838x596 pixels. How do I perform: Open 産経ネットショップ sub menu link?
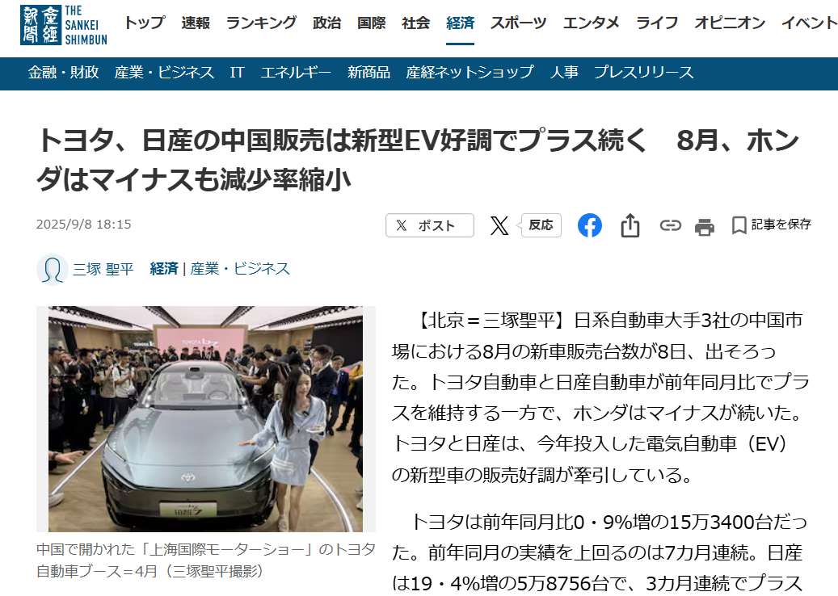click(470, 72)
